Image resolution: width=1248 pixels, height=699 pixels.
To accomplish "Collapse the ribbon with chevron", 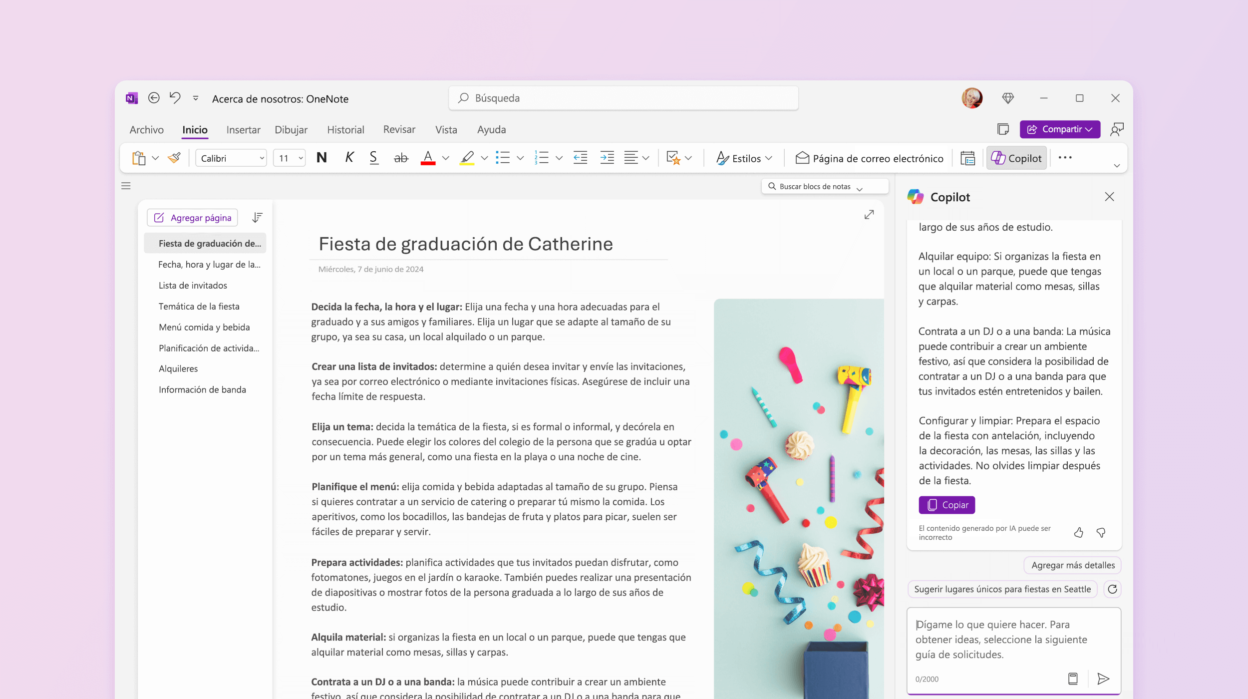I will pyautogui.click(x=1117, y=166).
